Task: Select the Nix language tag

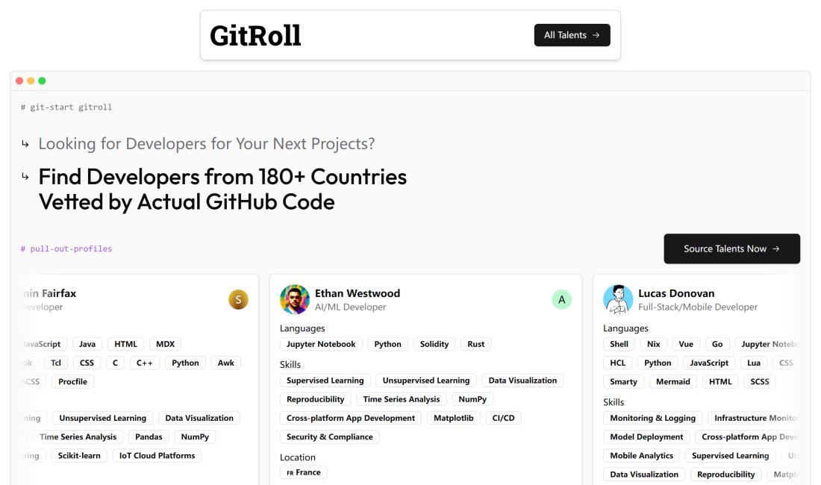Action: (654, 344)
